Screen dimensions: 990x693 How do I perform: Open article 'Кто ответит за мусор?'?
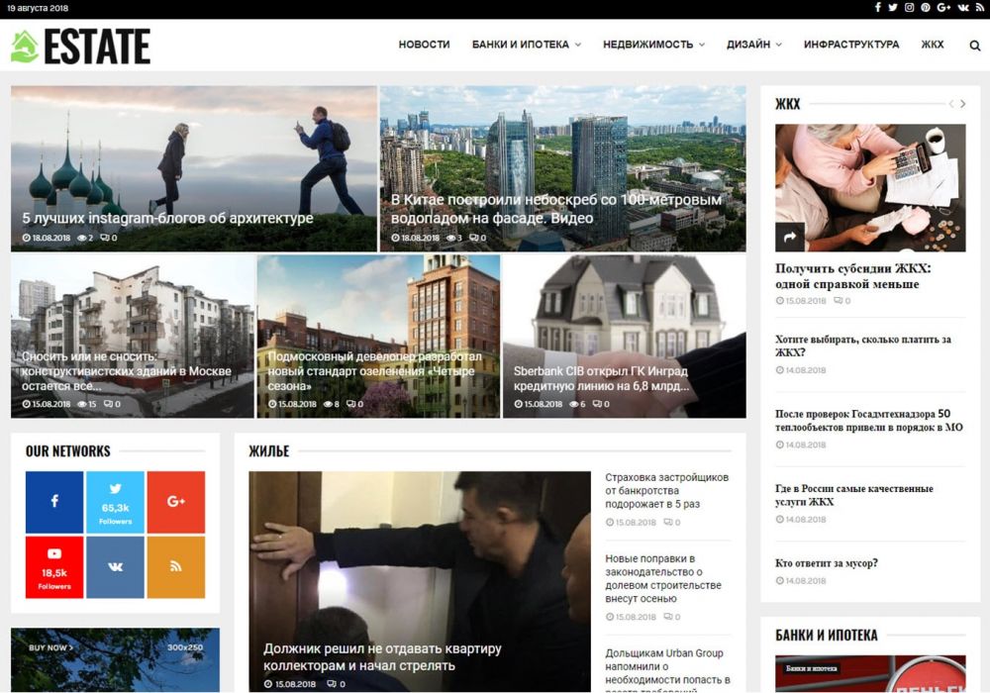pyautogui.click(x=827, y=563)
